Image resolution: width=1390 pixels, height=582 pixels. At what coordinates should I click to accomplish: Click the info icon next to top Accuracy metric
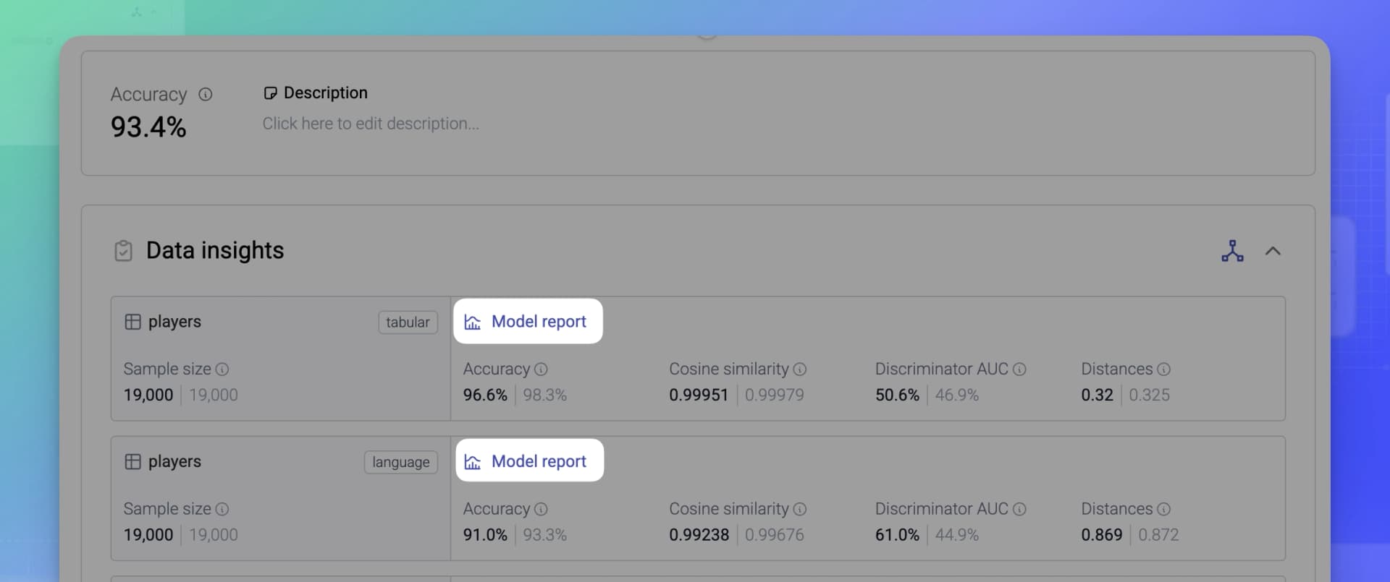(205, 94)
